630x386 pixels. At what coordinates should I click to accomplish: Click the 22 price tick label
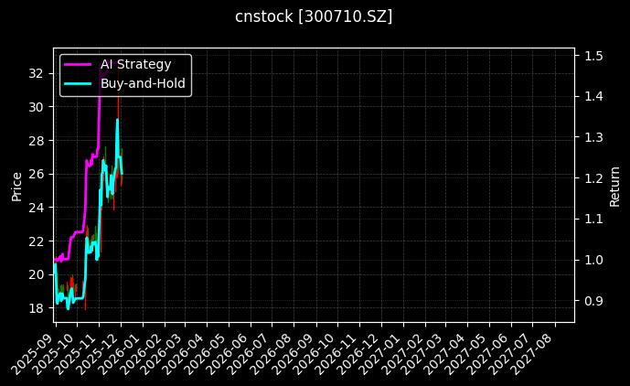36,241
